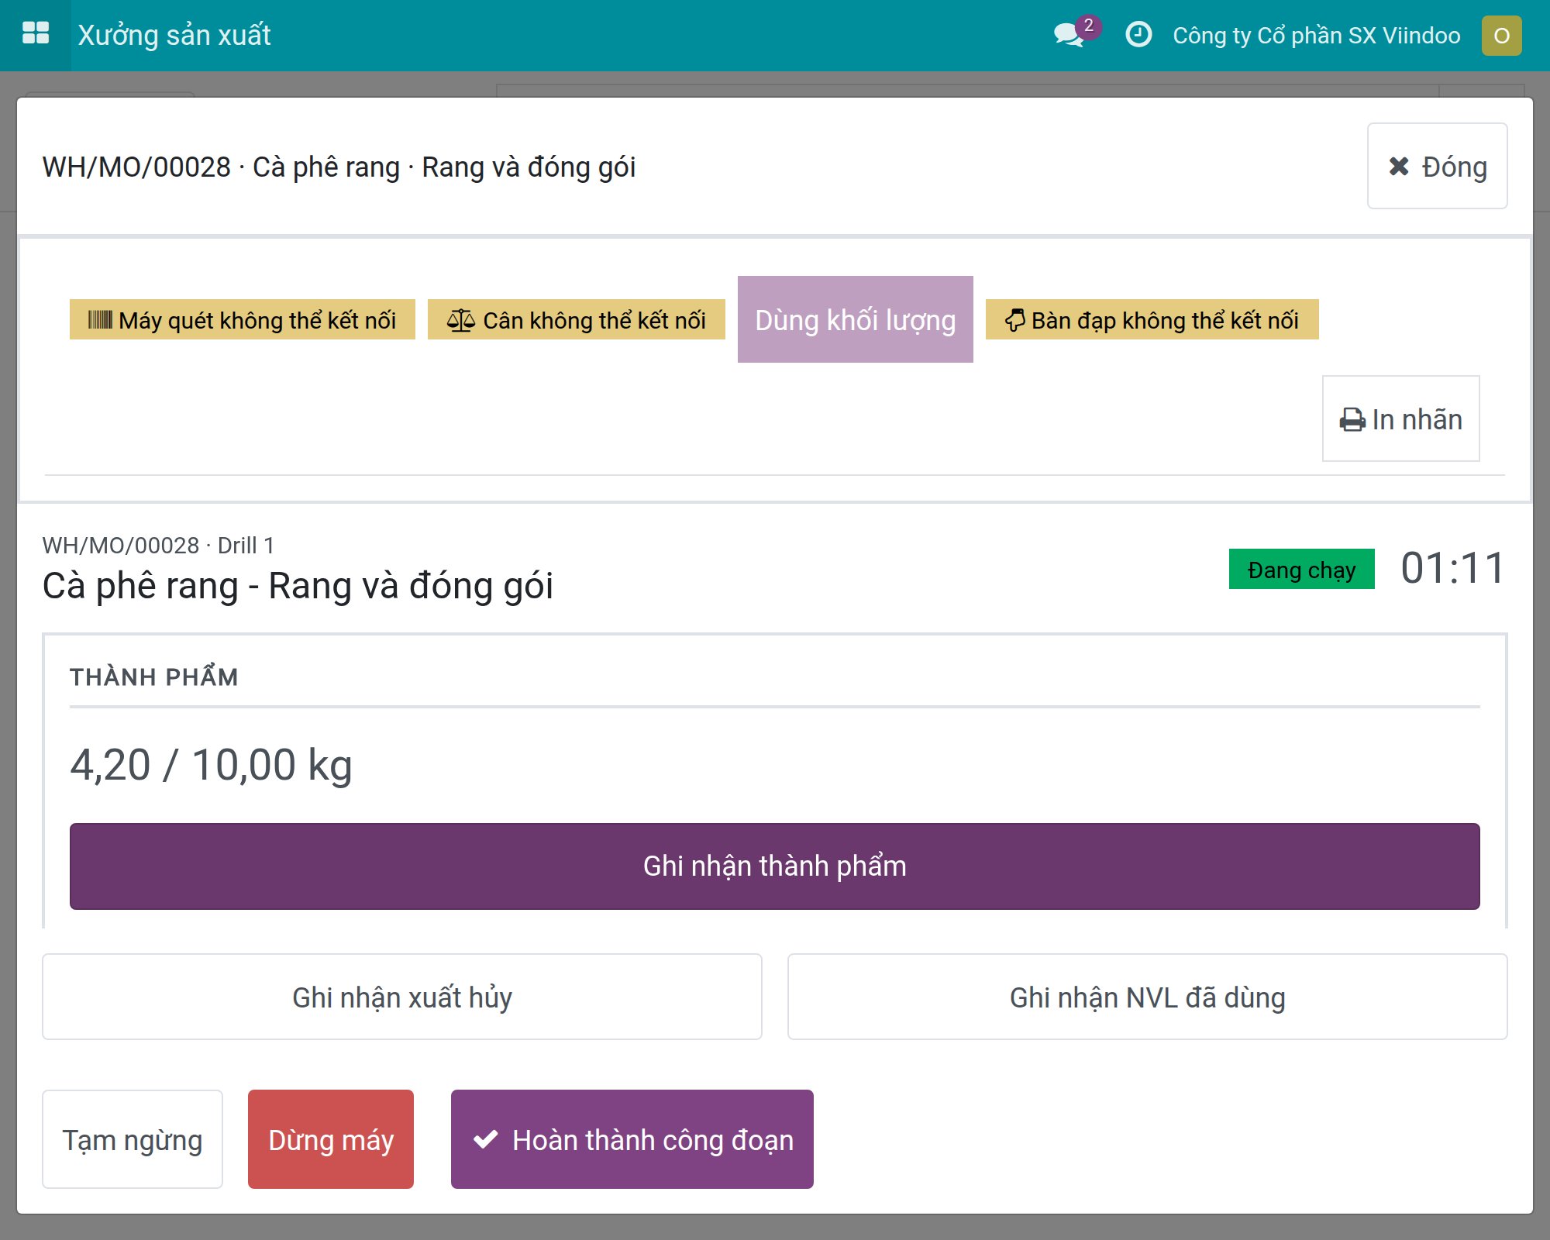Pause work with Tạm ngừng button
Screen dimensions: 1550x1240
(x=133, y=1139)
